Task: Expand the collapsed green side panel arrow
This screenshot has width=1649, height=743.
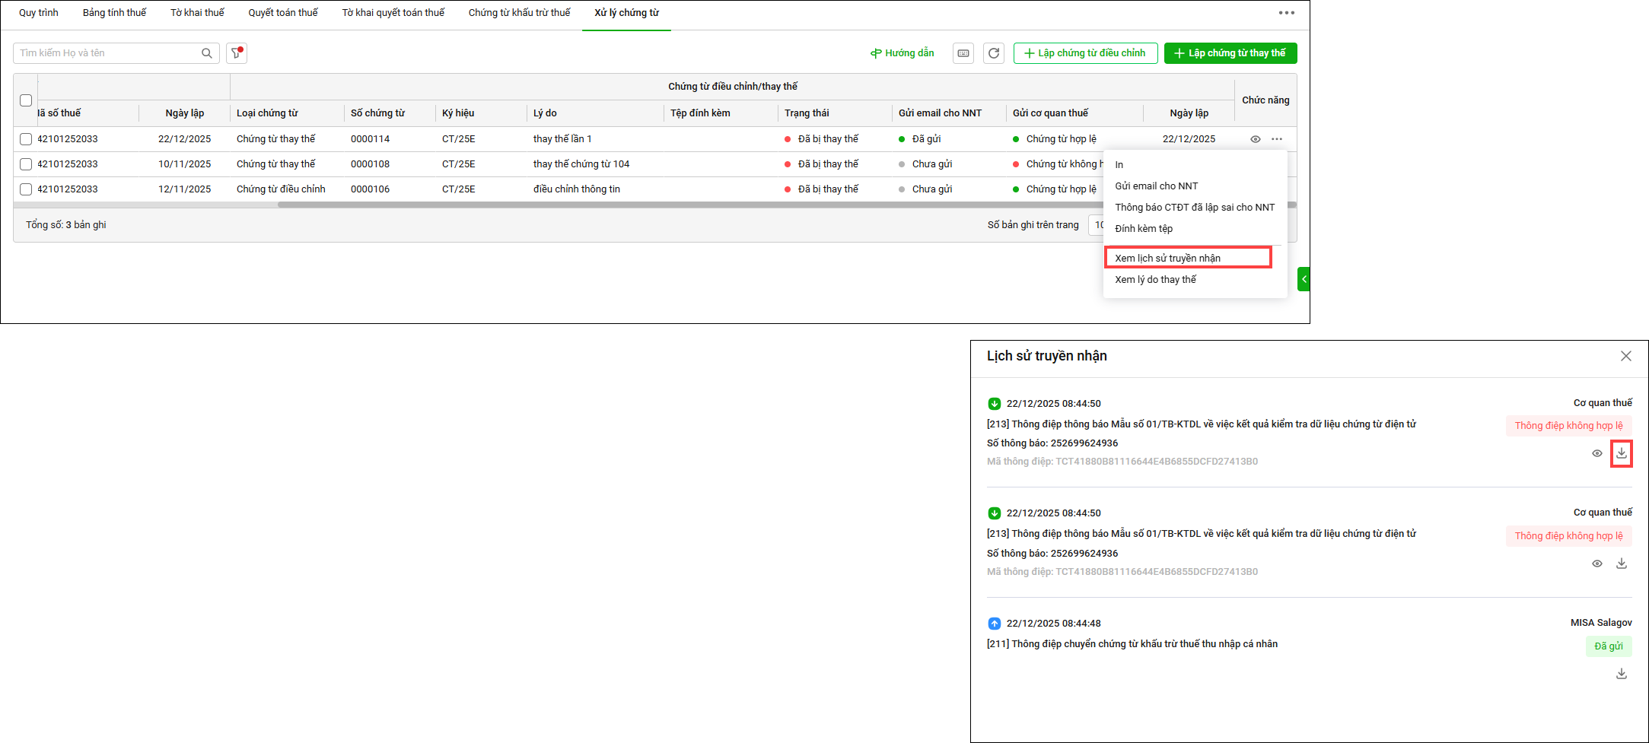Action: 1304,279
